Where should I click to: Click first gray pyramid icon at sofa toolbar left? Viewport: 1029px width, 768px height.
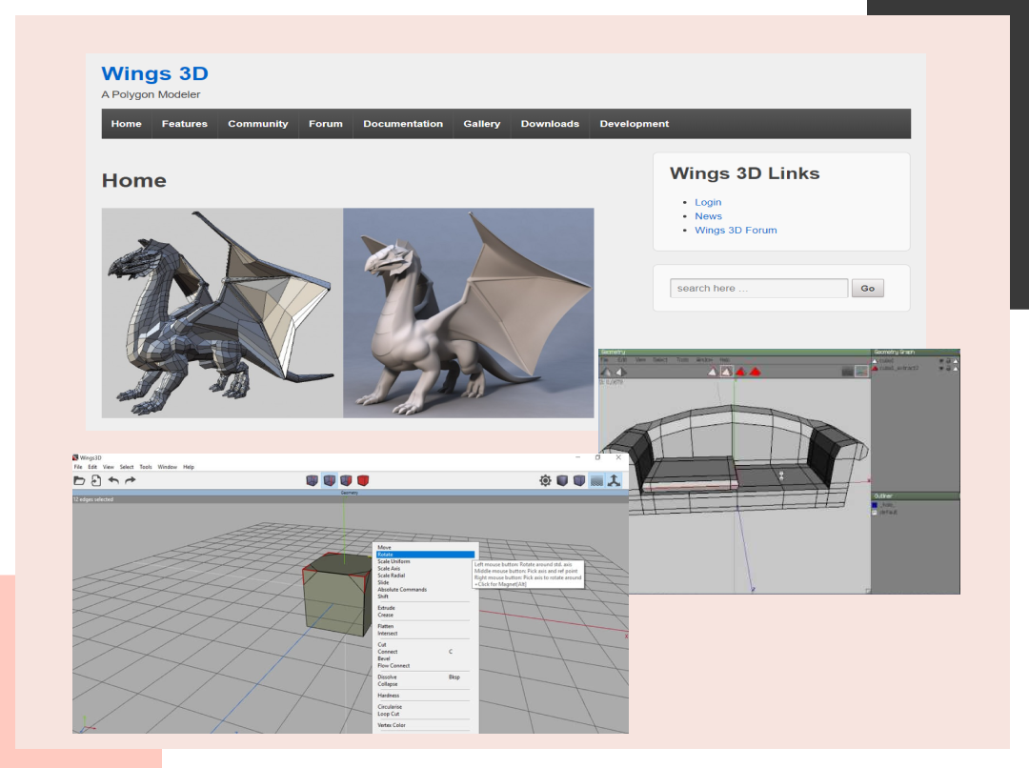[606, 373]
